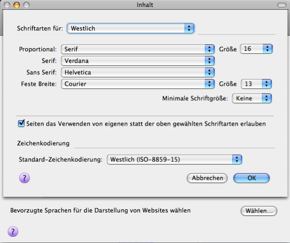Confirm with the OK button
Image resolution: width=290 pixels, height=243 pixels.
tap(252, 178)
